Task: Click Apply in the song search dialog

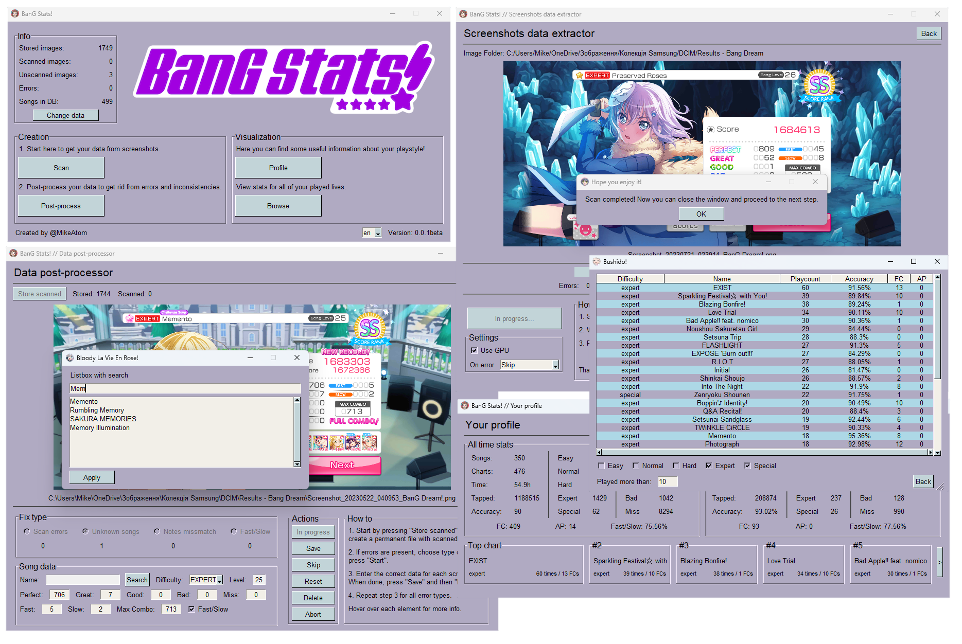Action: pyautogui.click(x=92, y=478)
